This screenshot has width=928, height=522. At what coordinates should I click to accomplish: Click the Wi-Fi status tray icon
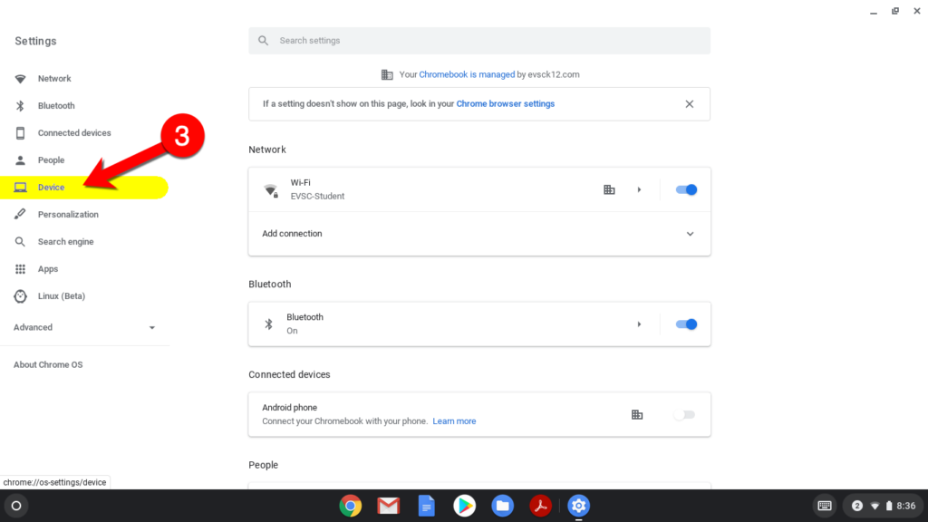[875, 506]
